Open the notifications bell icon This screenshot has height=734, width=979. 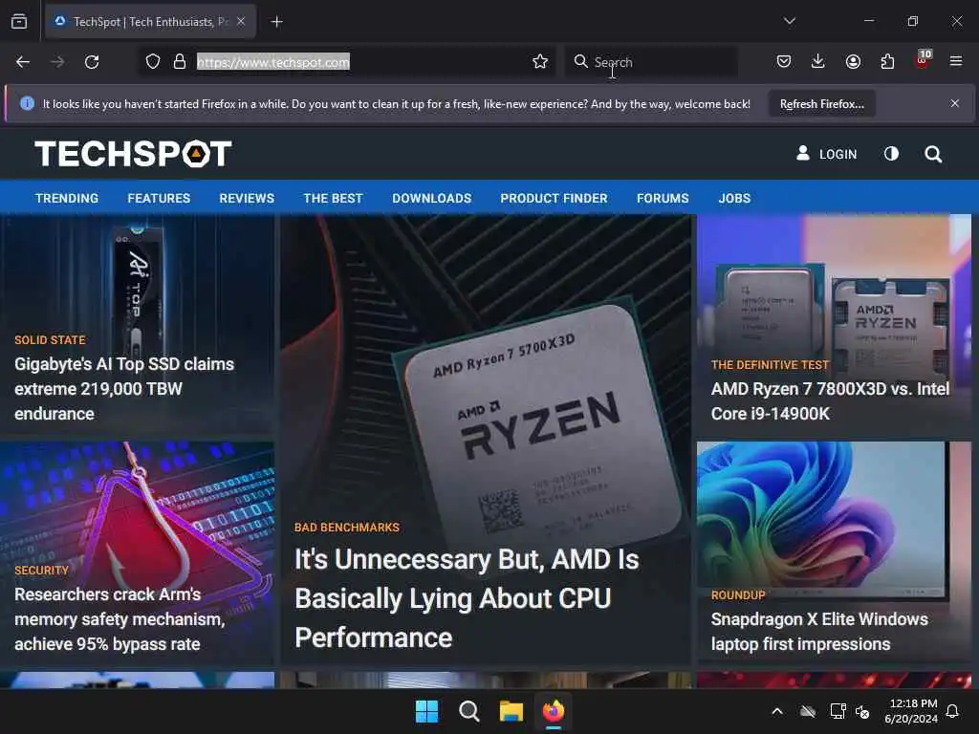click(952, 711)
